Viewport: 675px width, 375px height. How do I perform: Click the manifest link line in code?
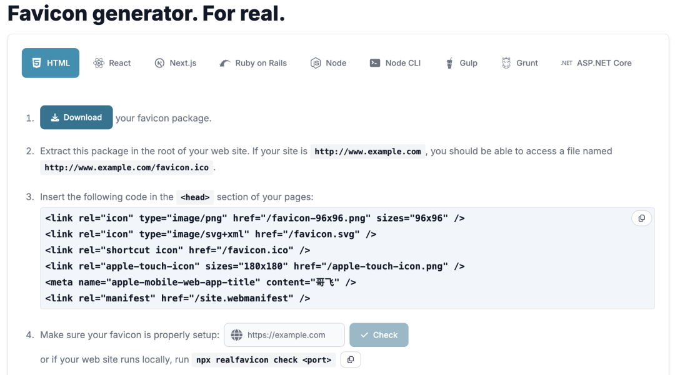(177, 298)
